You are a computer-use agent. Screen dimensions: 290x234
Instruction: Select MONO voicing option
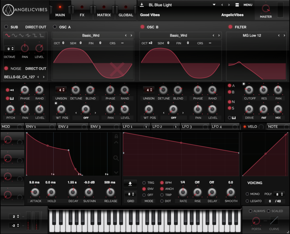247,194
